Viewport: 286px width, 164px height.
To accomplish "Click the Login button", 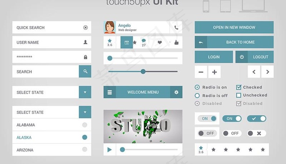I will coord(214,57).
